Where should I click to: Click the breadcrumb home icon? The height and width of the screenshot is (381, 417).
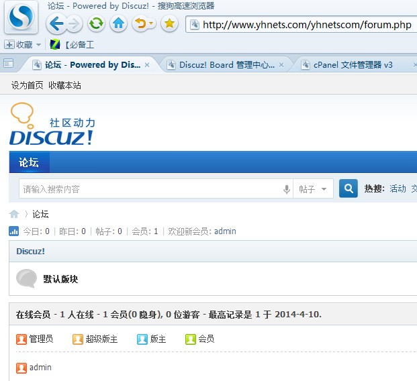click(14, 214)
